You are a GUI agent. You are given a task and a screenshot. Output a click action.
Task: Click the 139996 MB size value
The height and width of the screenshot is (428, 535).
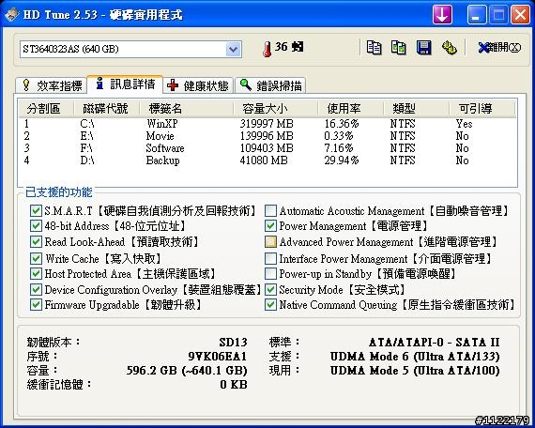click(267, 136)
